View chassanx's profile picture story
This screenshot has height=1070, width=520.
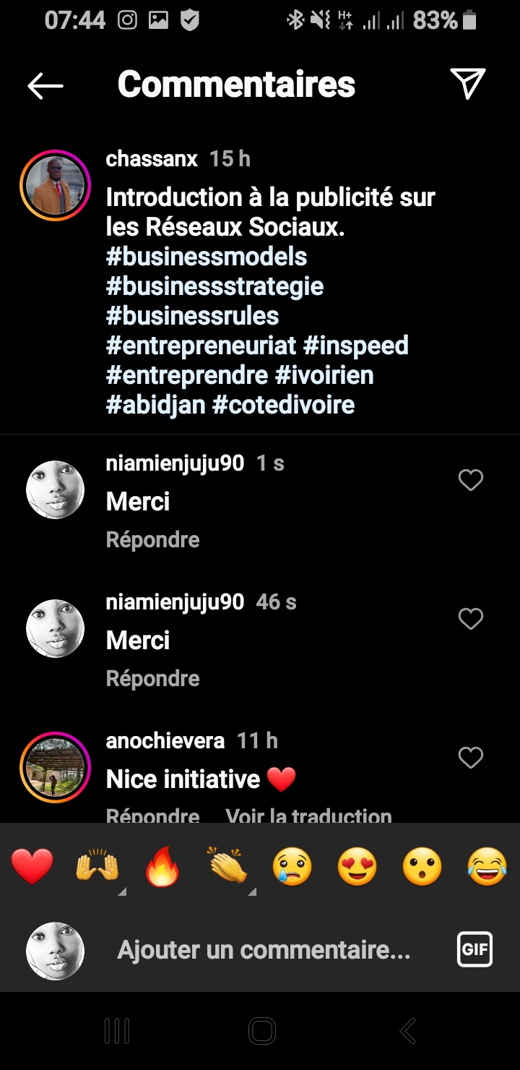click(55, 185)
